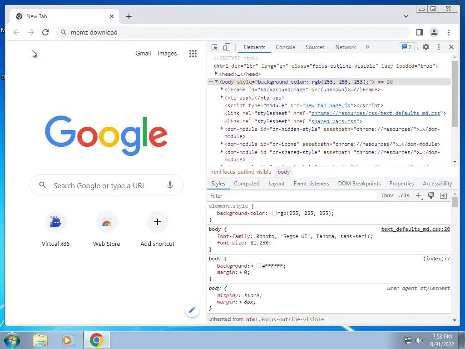Expand the iframe backgroundImage node
Image resolution: width=465 pixels, height=349 pixels.
222,89
